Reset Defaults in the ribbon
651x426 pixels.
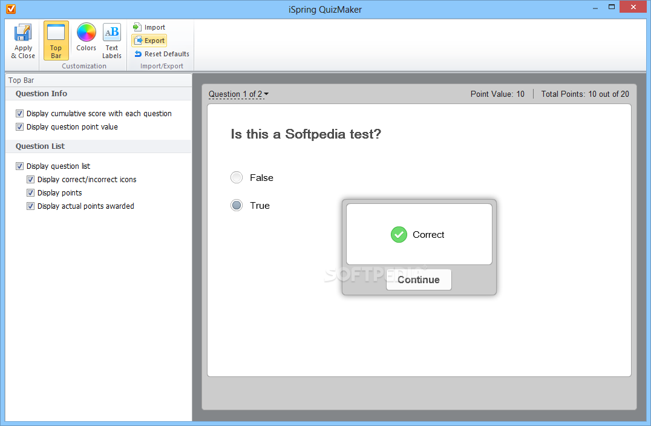(x=162, y=54)
